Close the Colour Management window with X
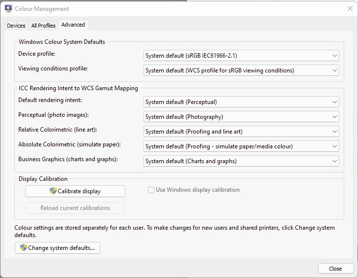Image resolution: width=358 pixels, height=278 pixels. point(350,9)
